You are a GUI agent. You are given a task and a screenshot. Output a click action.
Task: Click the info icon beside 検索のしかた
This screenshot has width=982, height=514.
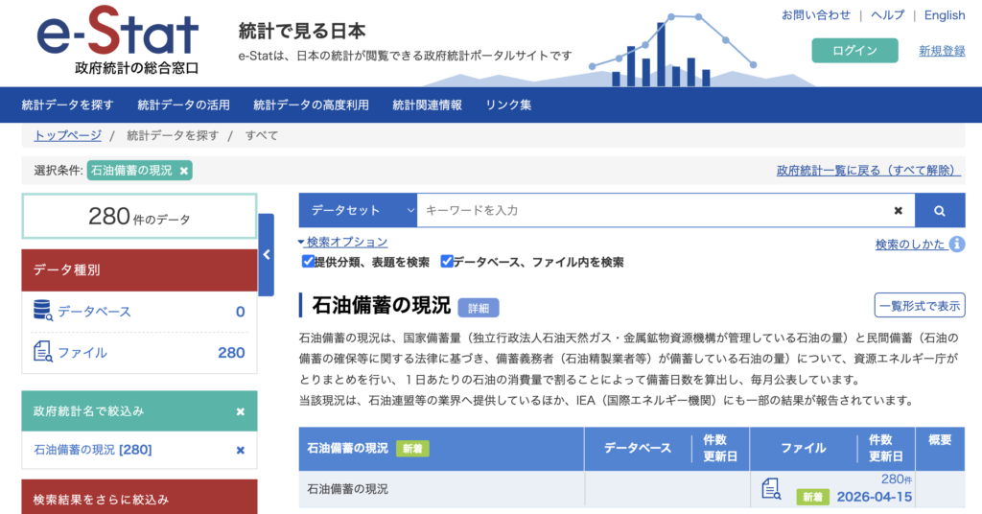[x=957, y=245]
